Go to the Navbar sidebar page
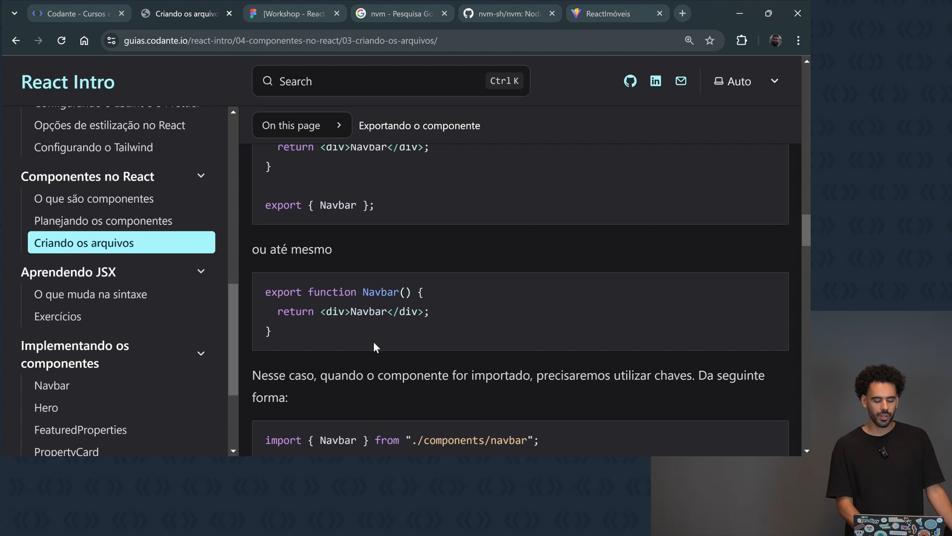Image resolution: width=952 pixels, height=536 pixels. pyautogui.click(x=52, y=386)
